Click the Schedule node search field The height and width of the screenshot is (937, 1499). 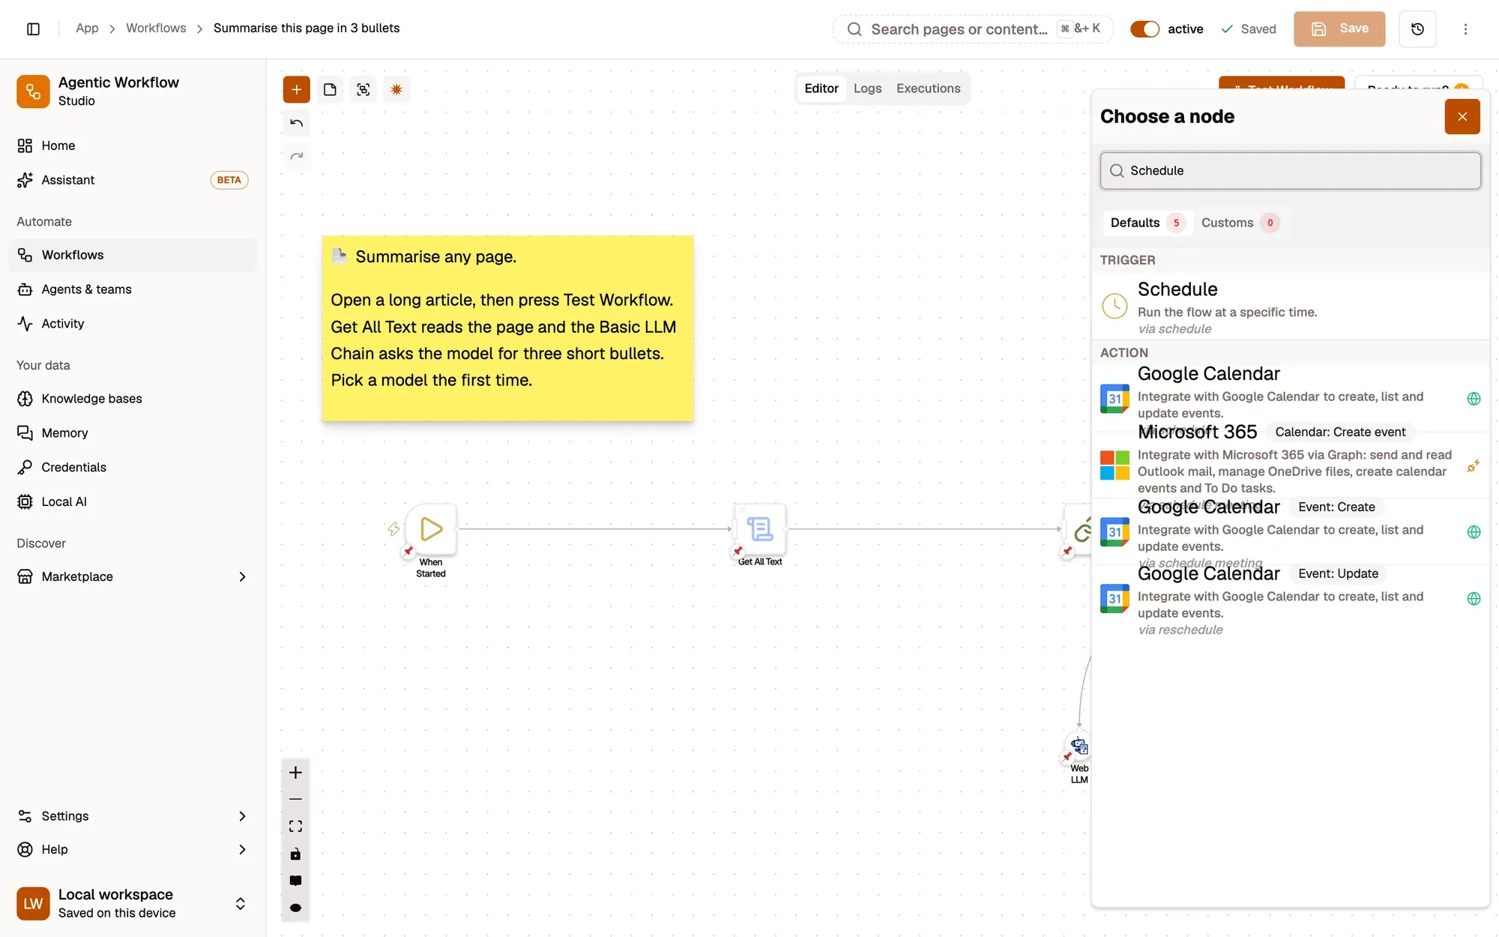coord(1290,171)
